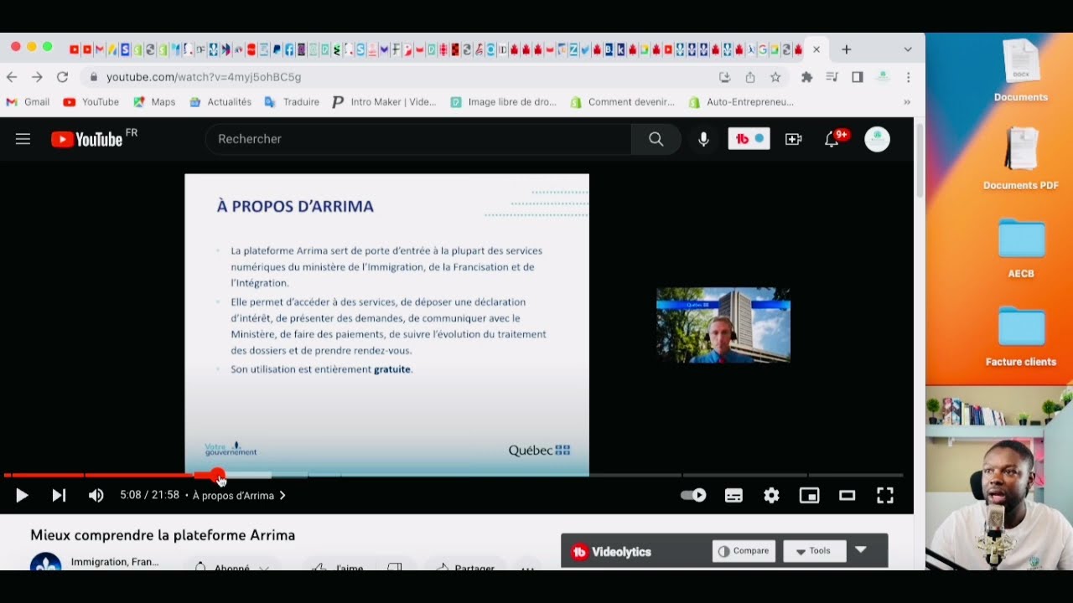The height and width of the screenshot is (603, 1073).
Task: Enter fullscreen video mode
Action: (884, 496)
